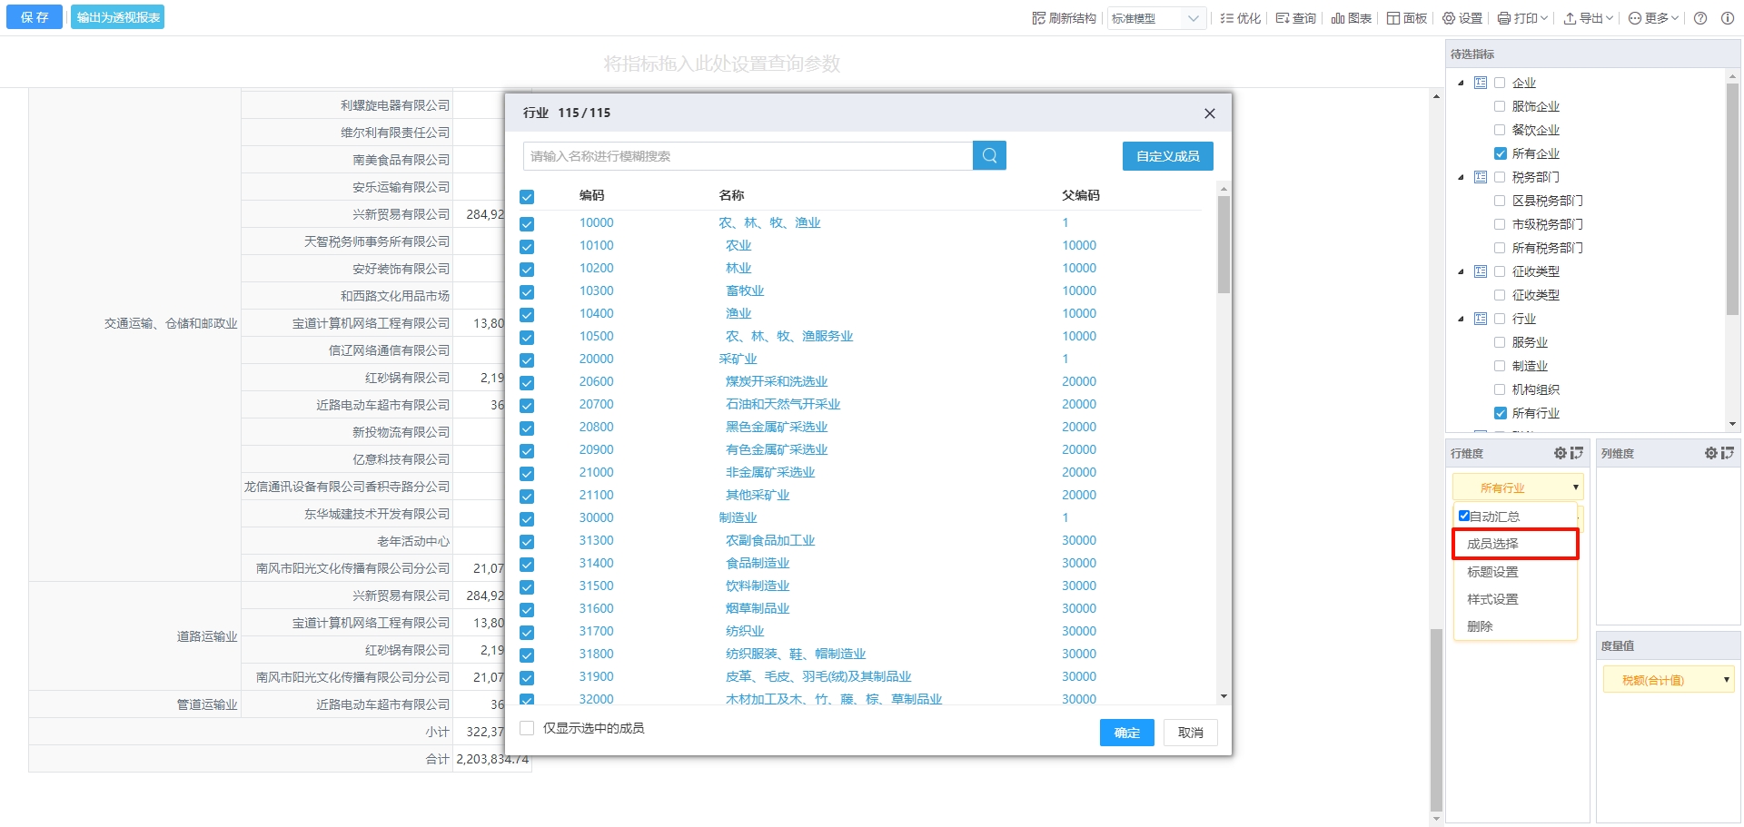Viewport: 1744px width, 827px height.
Task: Collapse the 税务部门 tree node
Action: point(1461,177)
